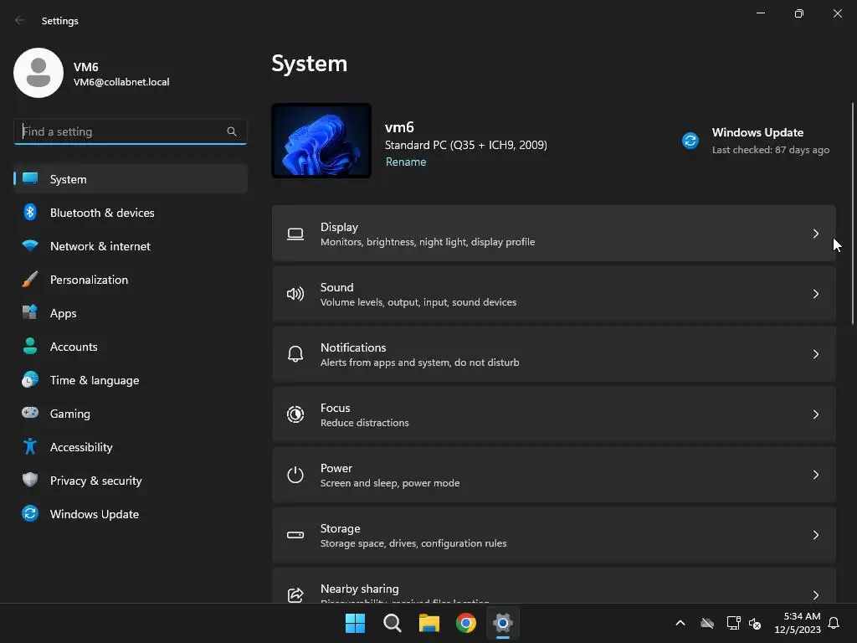This screenshot has height=643, width=857.
Task: Expand Nearby sharing chevron
Action: click(x=815, y=595)
